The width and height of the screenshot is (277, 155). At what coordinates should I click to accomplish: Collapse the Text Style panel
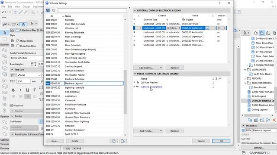click(12, 70)
